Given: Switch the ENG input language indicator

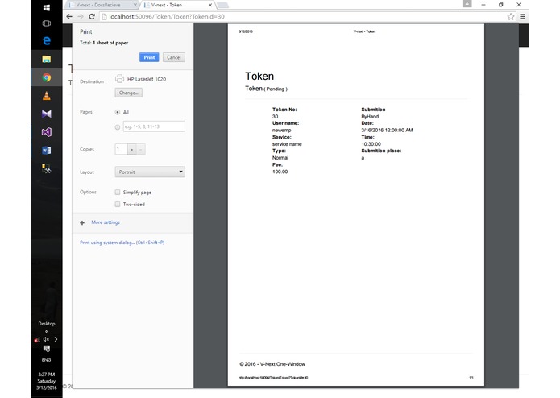Looking at the screenshot, I should click(47, 360).
